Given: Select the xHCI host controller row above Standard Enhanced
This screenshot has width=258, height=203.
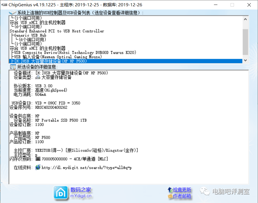Looking at the screenshot, I should tap(37, 22).
